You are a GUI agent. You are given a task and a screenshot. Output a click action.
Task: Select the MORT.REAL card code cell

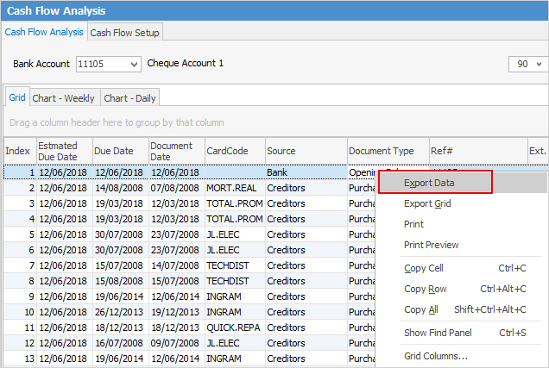(x=234, y=188)
